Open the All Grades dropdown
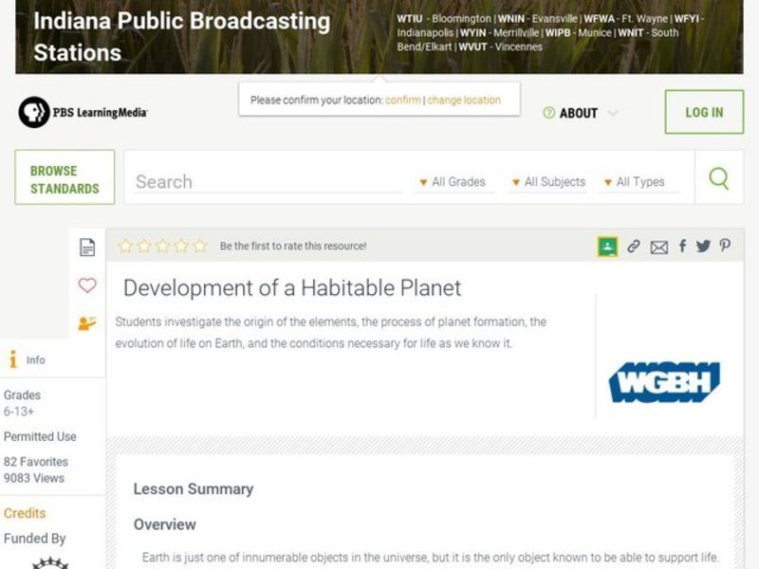The width and height of the screenshot is (759, 569). (x=454, y=181)
